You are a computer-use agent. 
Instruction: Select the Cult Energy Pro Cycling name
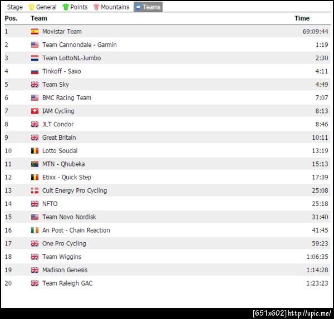tap(75, 191)
